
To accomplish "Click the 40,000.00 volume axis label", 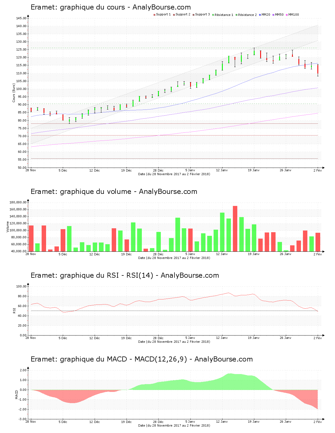I will tap(19, 251).
